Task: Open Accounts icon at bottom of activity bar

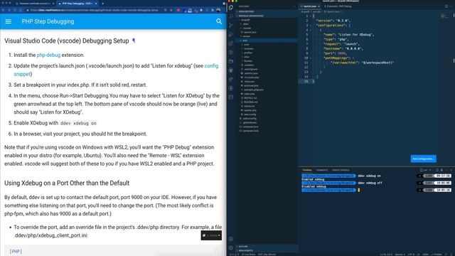Action: (x=231, y=239)
